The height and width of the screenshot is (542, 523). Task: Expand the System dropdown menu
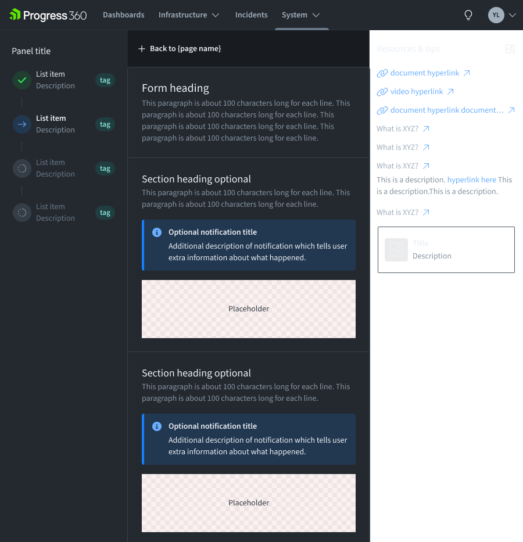[301, 15]
